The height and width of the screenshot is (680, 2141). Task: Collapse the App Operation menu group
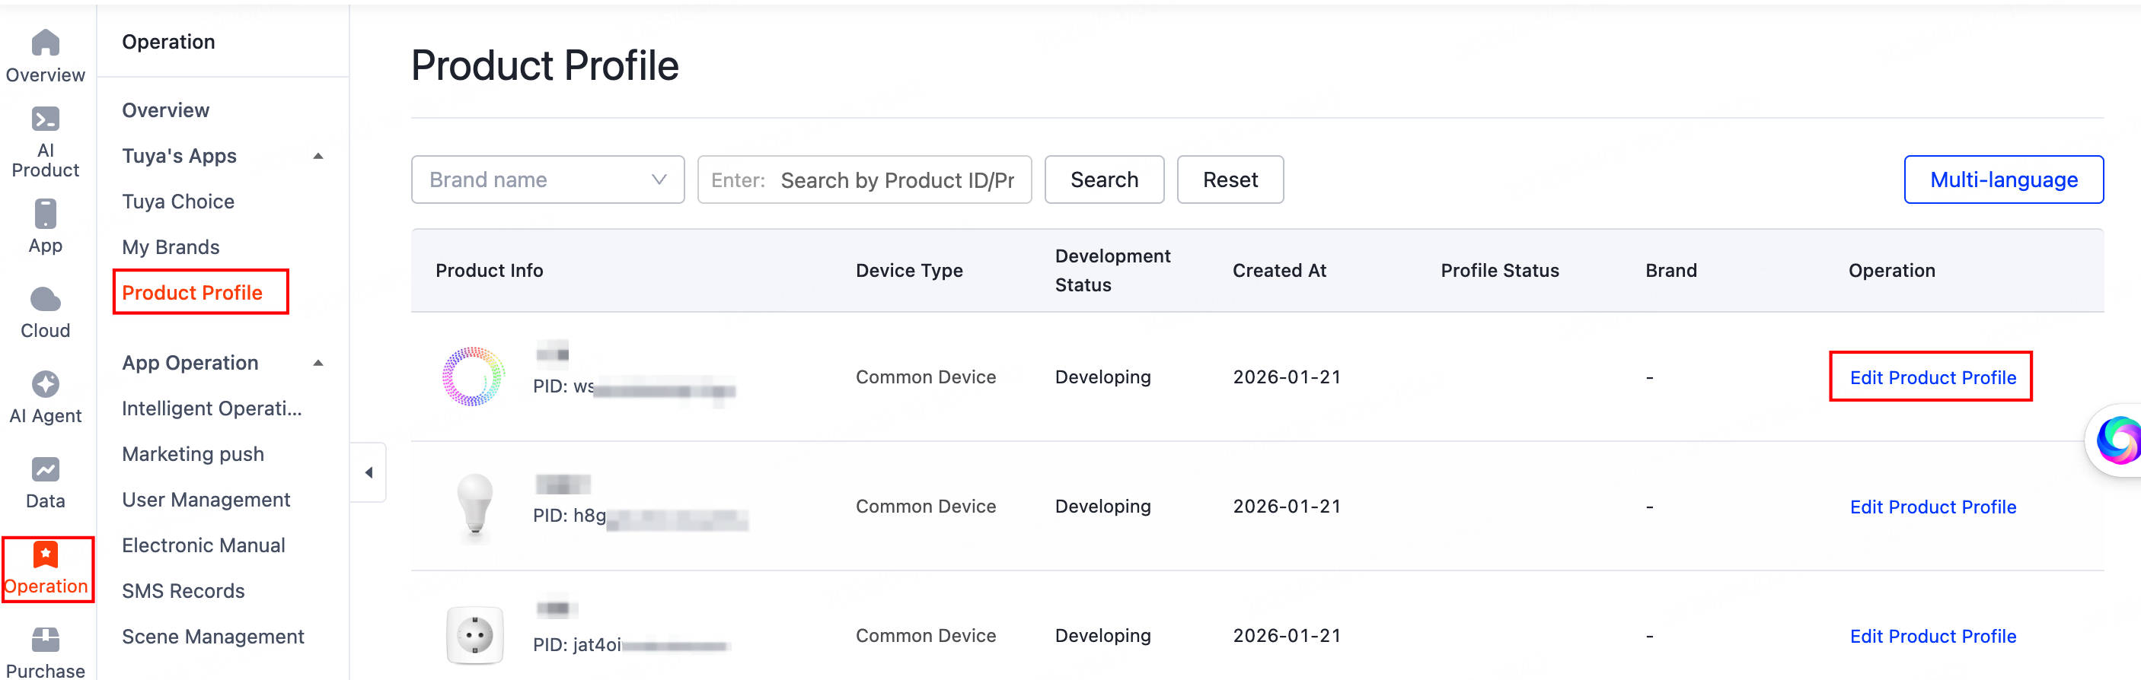coord(317,363)
